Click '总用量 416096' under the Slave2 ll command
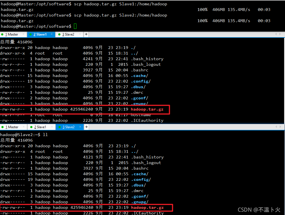Viewport: 285px width, 215px height. click(x=17, y=140)
